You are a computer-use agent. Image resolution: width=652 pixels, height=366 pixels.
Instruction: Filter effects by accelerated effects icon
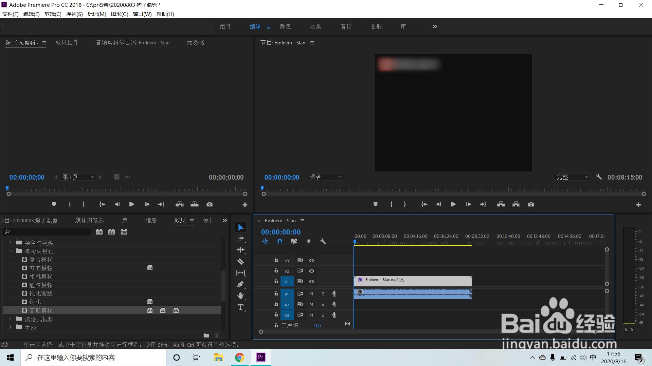point(99,232)
